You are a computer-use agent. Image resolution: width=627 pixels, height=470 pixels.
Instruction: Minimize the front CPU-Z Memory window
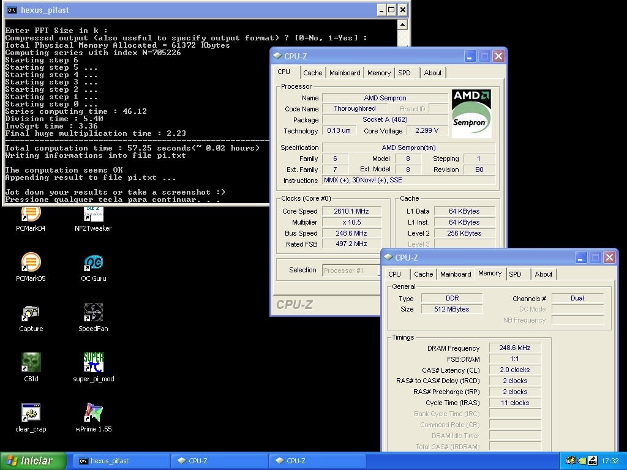click(580, 258)
